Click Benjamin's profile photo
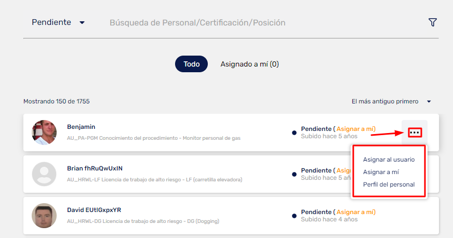453x238 pixels. pos(44,133)
